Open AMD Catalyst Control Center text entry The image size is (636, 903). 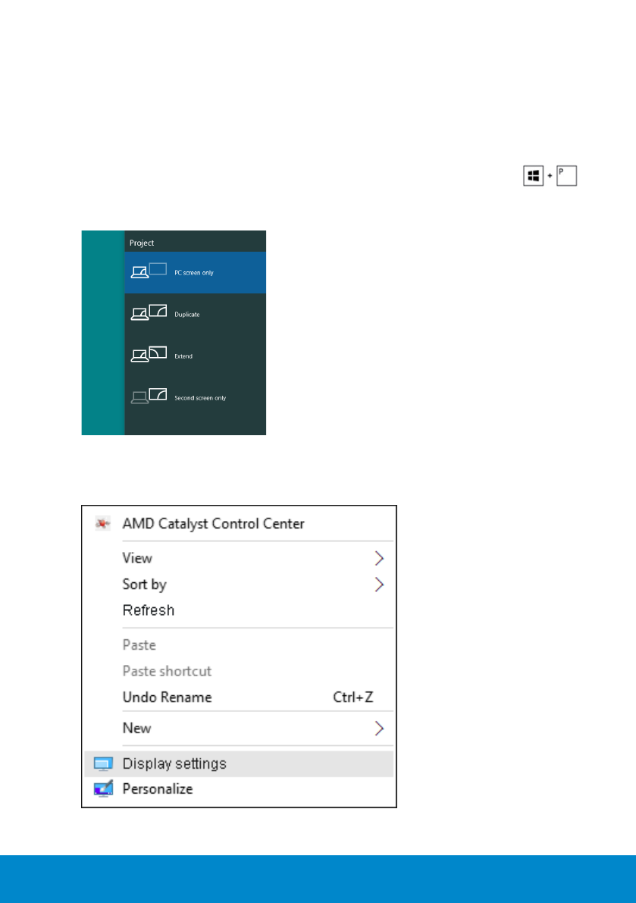tap(213, 524)
